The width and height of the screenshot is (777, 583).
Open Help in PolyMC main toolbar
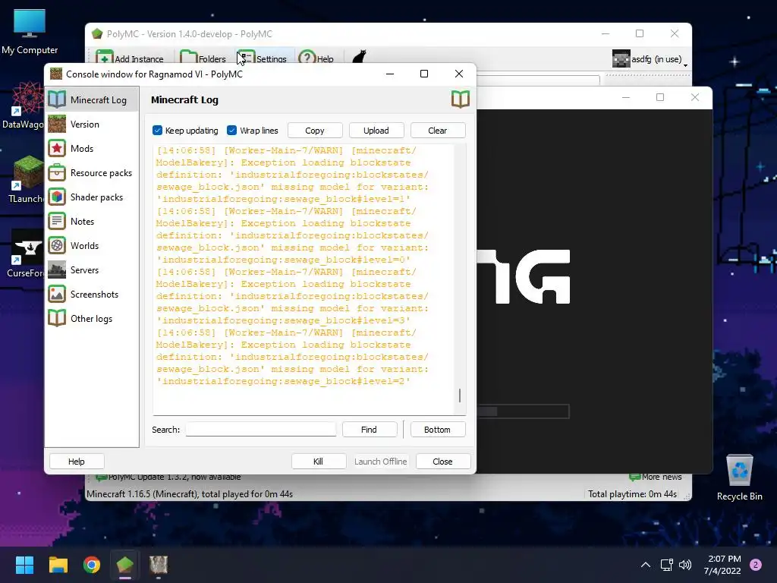point(316,58)
